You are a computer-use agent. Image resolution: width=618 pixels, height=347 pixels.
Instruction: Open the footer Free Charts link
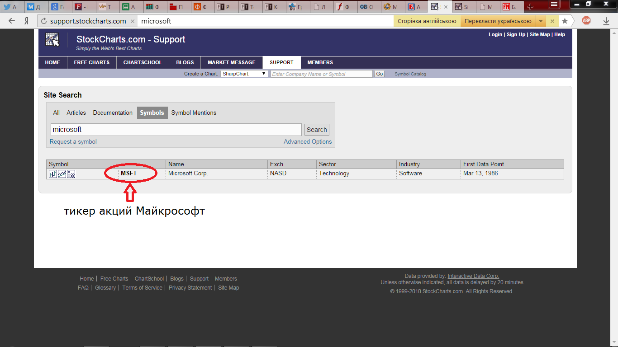click(x=114, y=279)
